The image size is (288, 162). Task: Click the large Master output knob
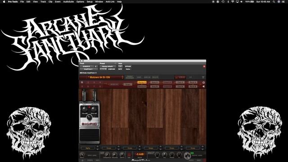coord(187,156)
